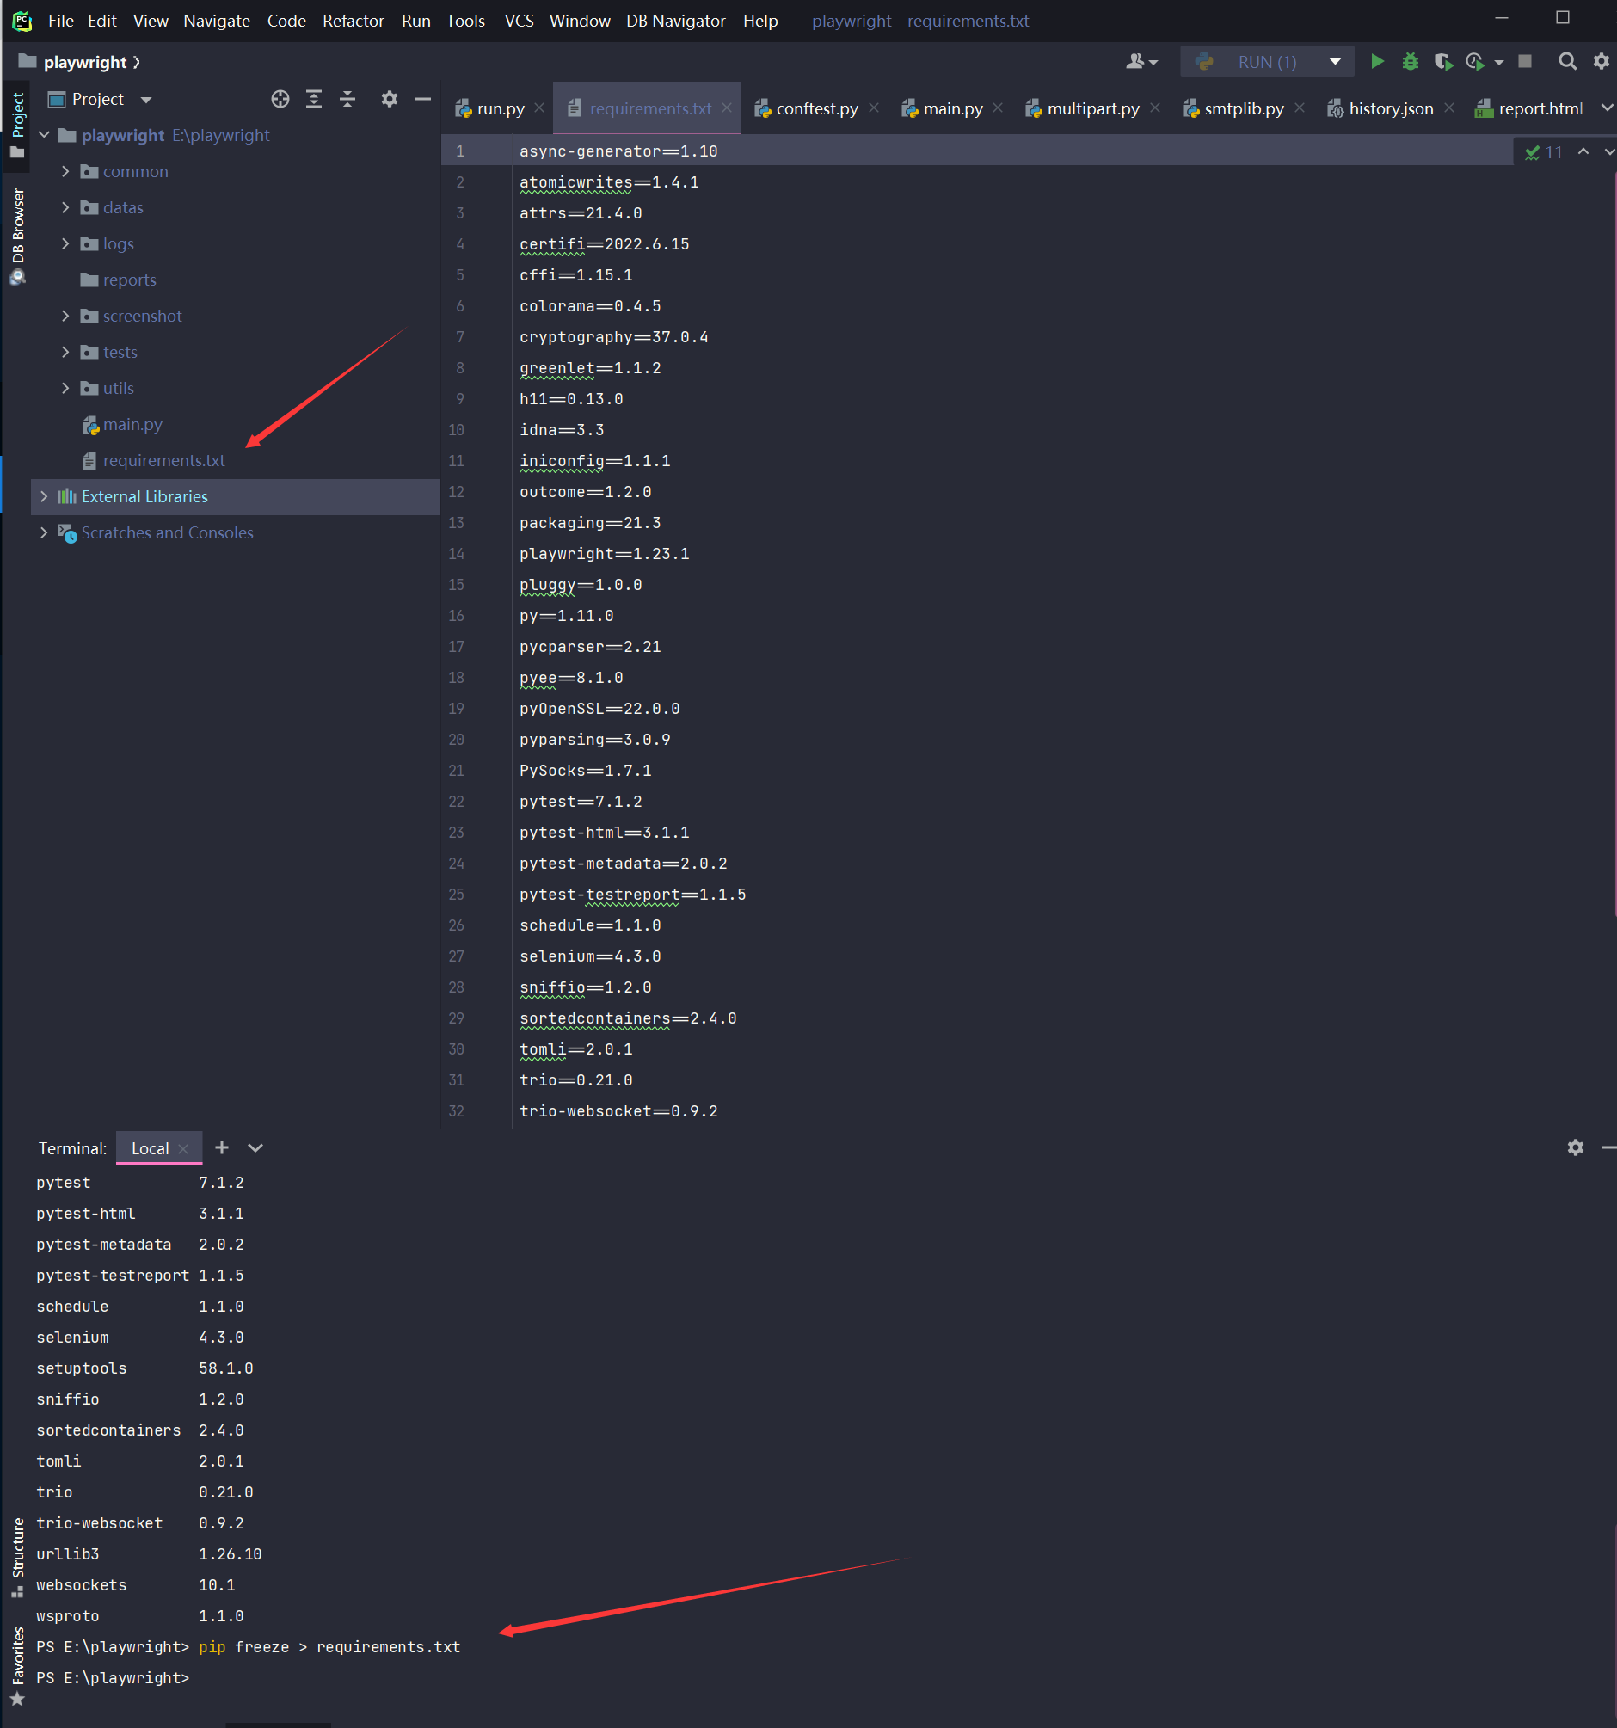Screen dimensions: 1617x1728
Task: Toggle the Structure tool window
Action: (x=17, y=1558)
